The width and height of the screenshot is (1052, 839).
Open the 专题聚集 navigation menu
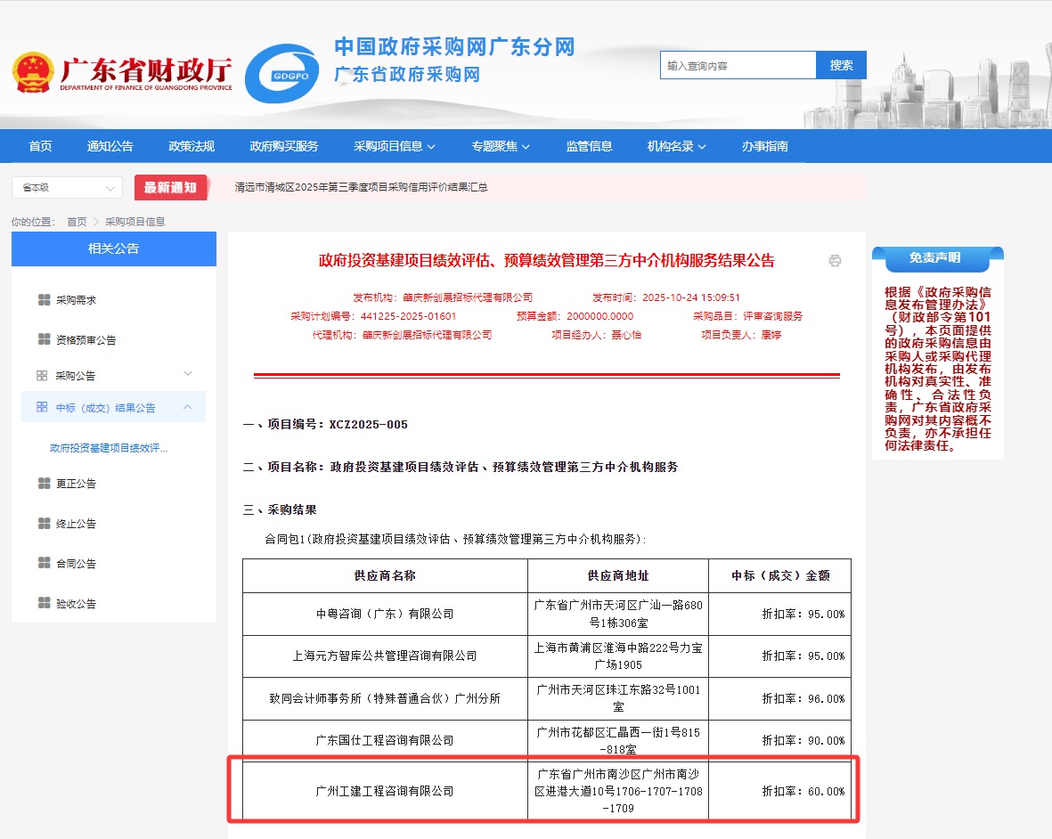(501, 146)
